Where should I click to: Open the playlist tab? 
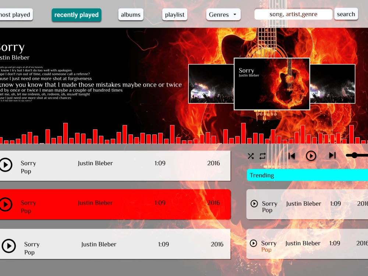[x=174, y=15]
